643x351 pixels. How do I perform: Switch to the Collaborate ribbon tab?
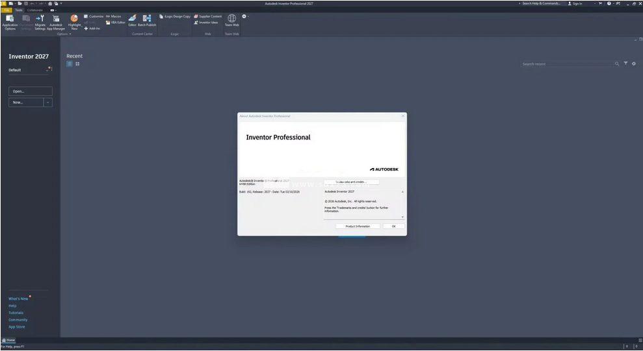(x=35, y=10)
